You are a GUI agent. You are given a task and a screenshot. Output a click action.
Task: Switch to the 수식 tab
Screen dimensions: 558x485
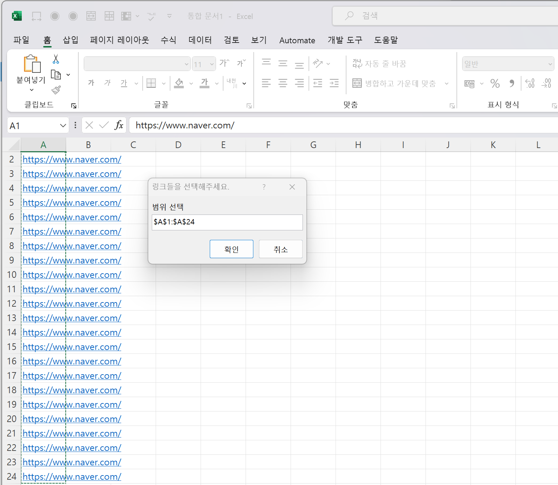[x=168, y=40]
